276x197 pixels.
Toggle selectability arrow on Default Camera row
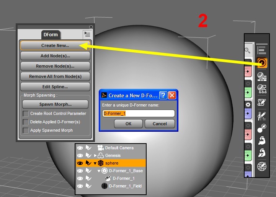click(x=88, y=148)
